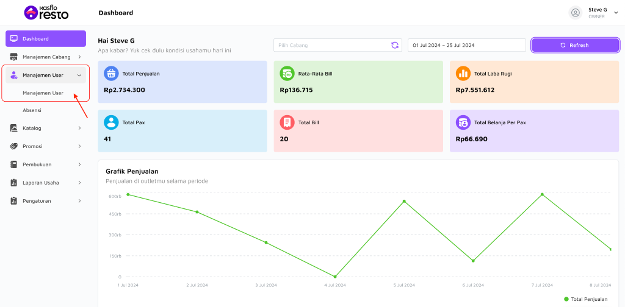Open the date range 01 Jul 2024 field
The width and height of the screenshot is (625, 307).
(467, 45)
